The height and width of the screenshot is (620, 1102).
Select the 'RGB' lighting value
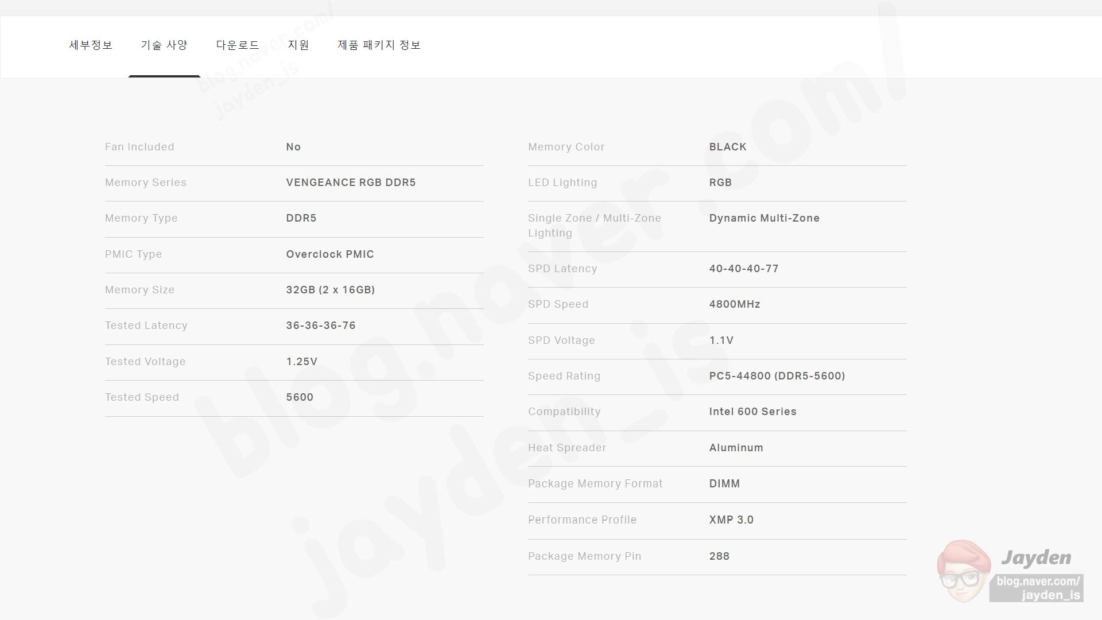point(720,183)
